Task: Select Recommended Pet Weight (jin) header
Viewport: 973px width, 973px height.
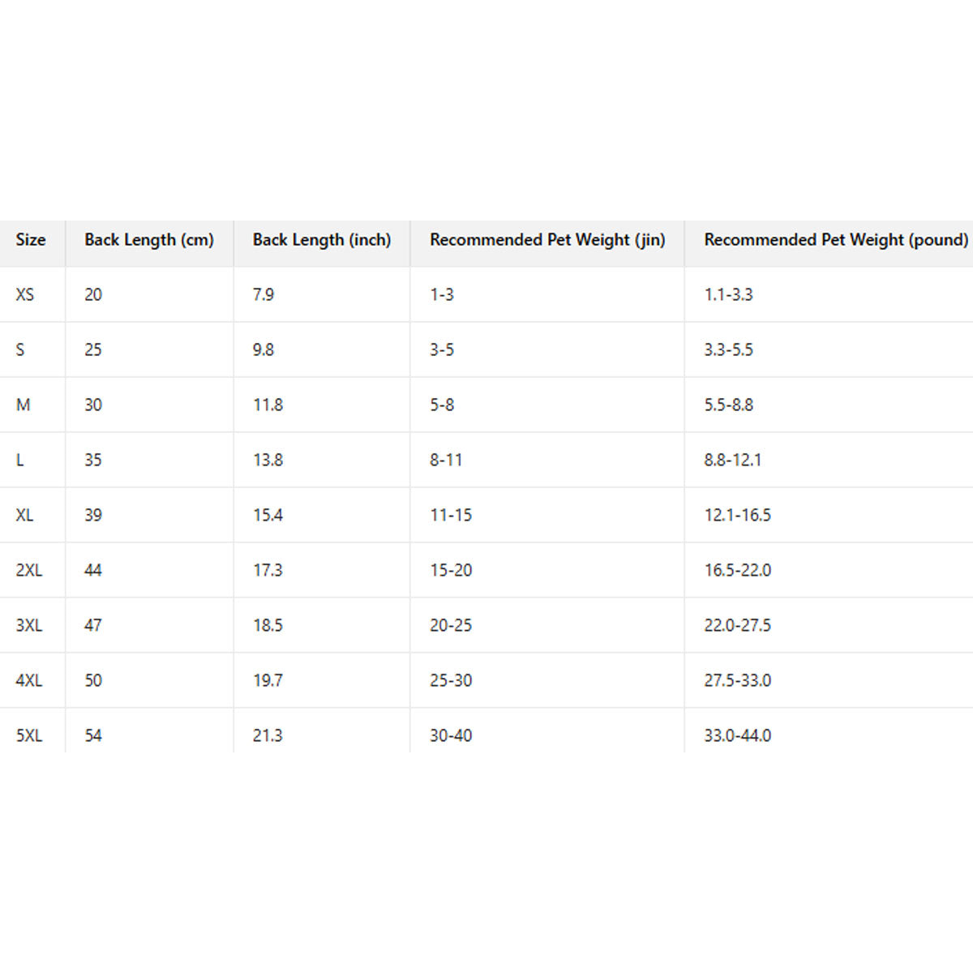Action: [547, 240]
